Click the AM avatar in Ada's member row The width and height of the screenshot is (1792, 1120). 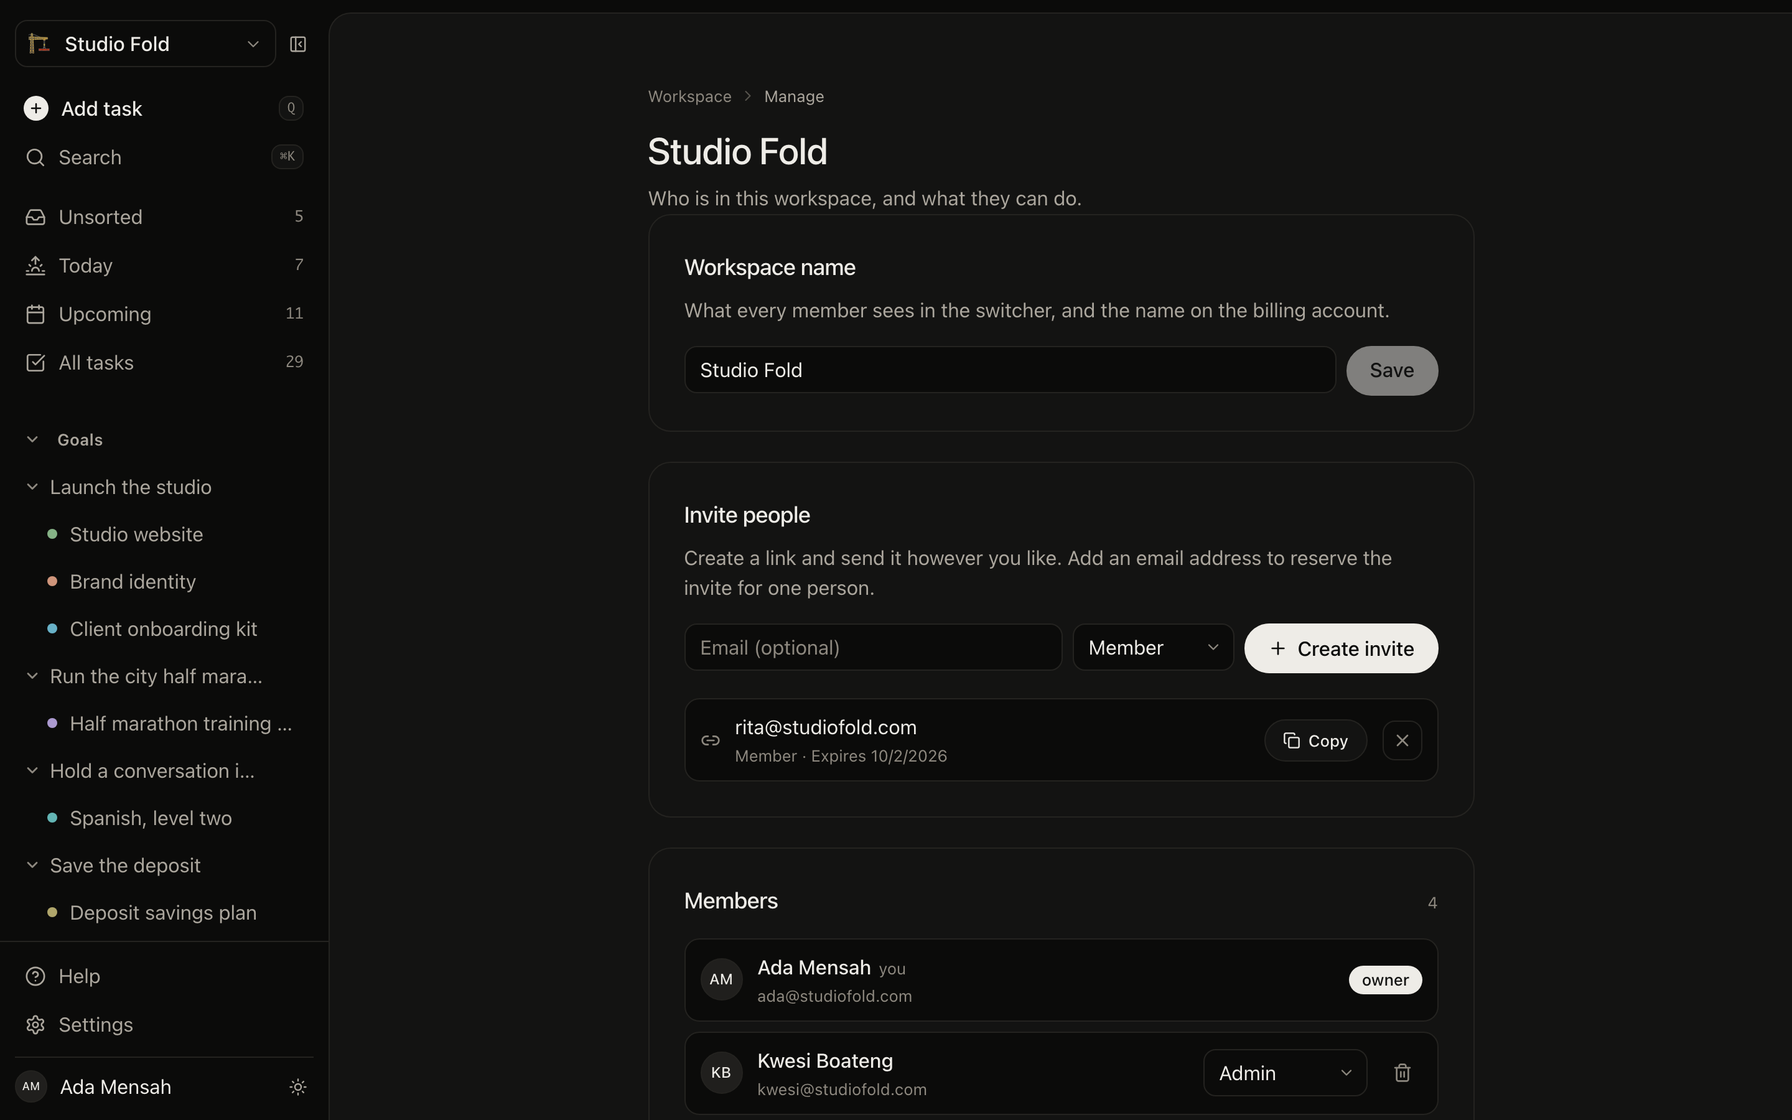721,979
